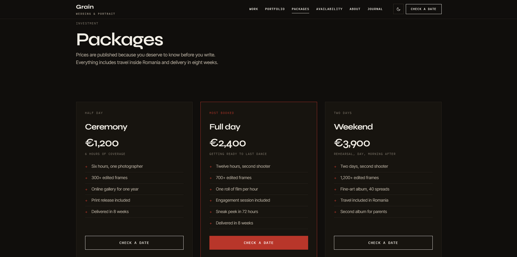Image resolution: width=517 pixels, height=257 pixels.
Task: Click the Full day package heading
Action: click(x=225, y=127)
